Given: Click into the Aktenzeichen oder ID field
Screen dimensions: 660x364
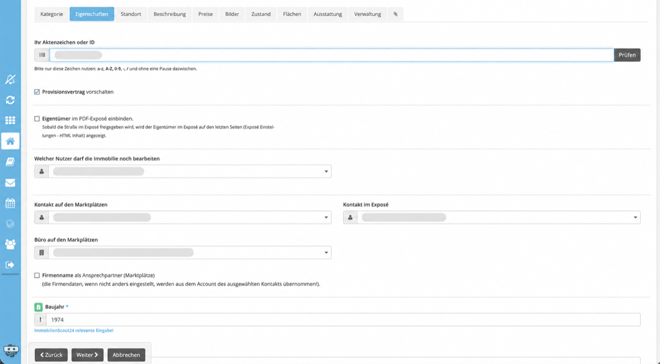Looking at the screenshot, I should (332, 55).
